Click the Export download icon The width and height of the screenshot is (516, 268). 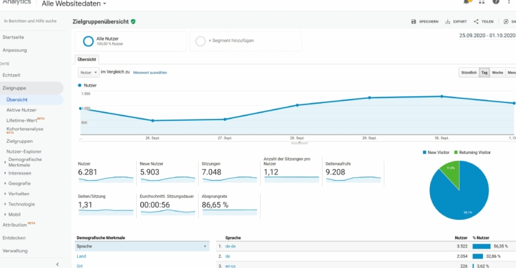(448, 22)
